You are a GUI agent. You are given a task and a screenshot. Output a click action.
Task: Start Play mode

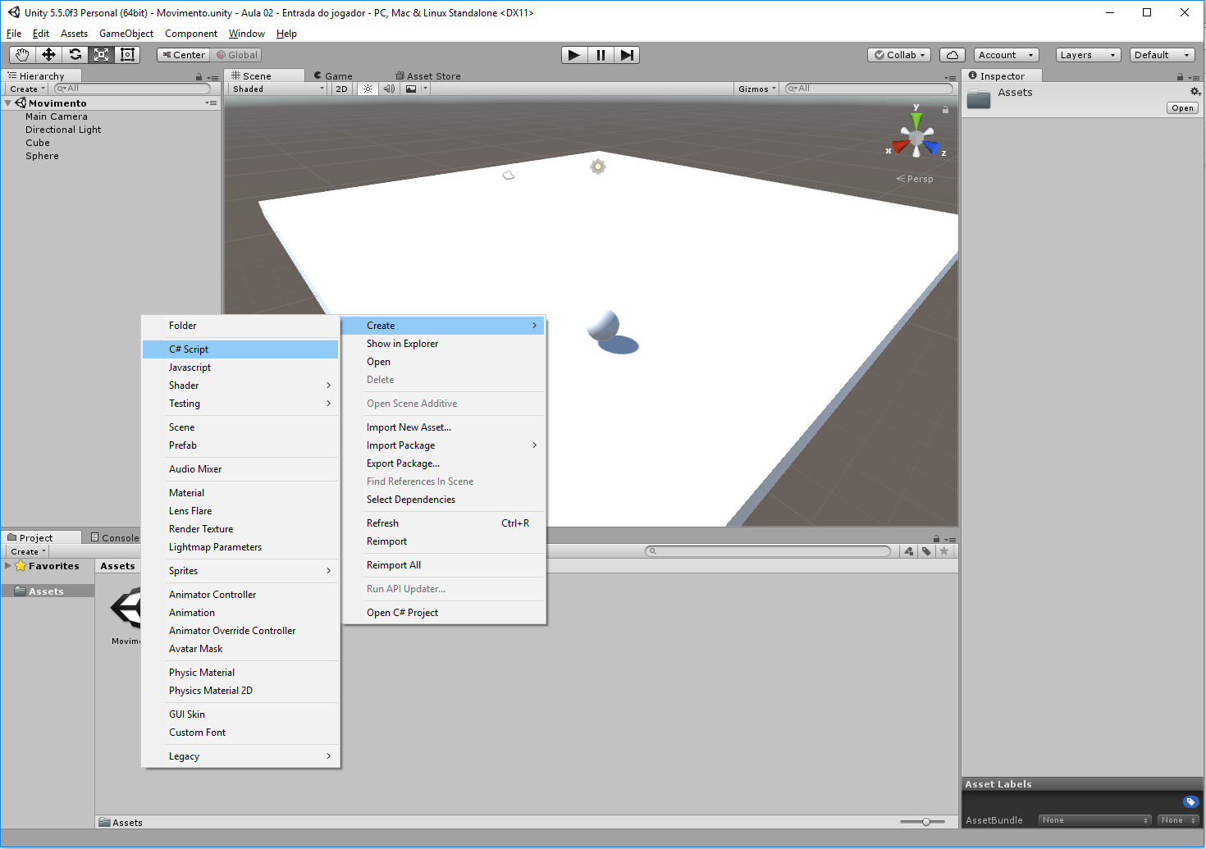pyautogui.click(x=574, y=55)
